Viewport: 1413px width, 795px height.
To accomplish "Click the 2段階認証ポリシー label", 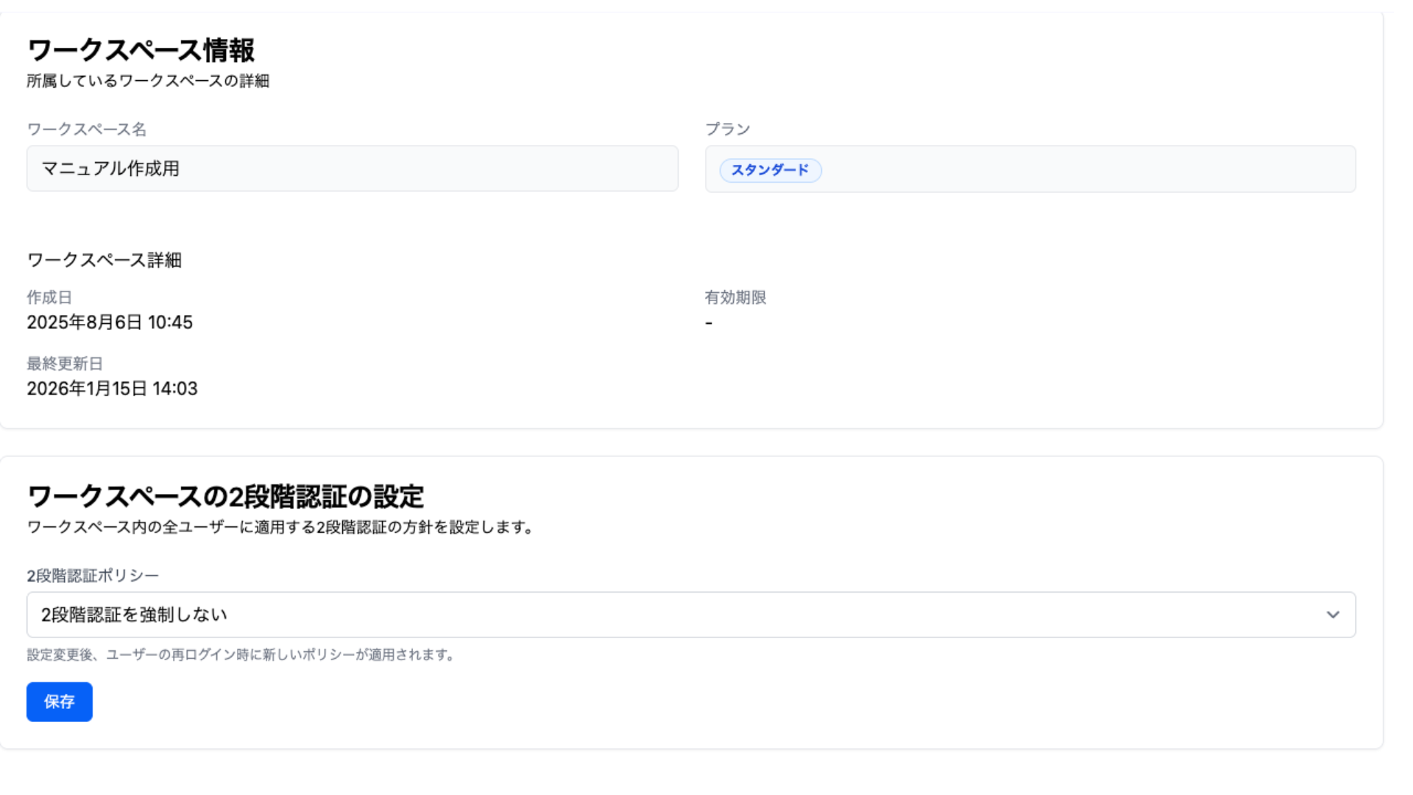I will [93, 576].
